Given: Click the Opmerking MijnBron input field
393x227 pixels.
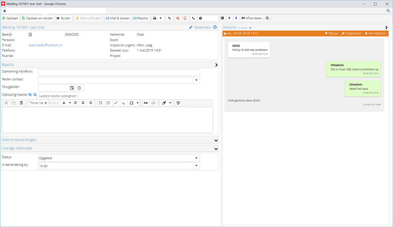Looking at the screenshot, I should (x=119, y=72).
